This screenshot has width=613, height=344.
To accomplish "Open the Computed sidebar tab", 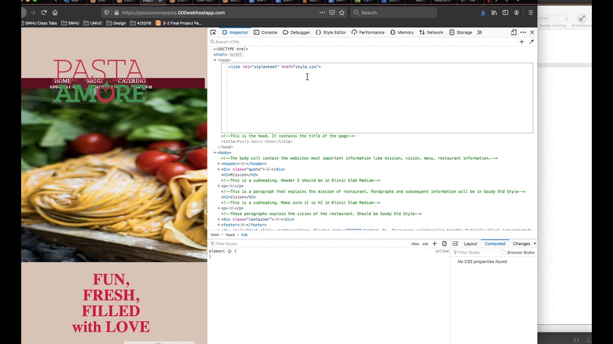I will pyautogui.click(x=495, y=244).
